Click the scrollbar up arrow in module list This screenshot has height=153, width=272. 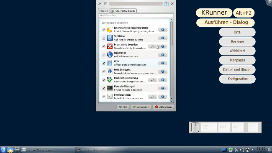(172, 20)
